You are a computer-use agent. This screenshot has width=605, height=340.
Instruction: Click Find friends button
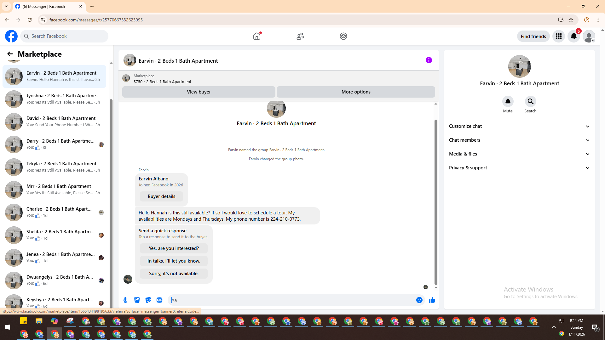(533, 36)
